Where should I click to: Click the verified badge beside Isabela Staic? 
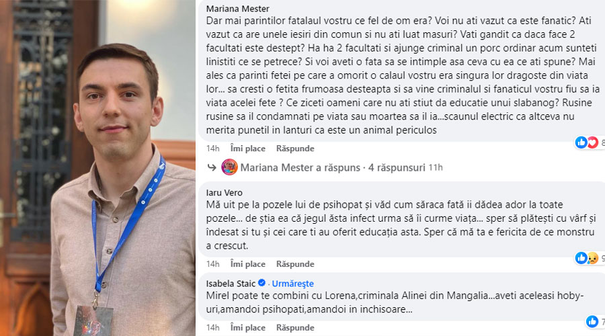(261, 283)
